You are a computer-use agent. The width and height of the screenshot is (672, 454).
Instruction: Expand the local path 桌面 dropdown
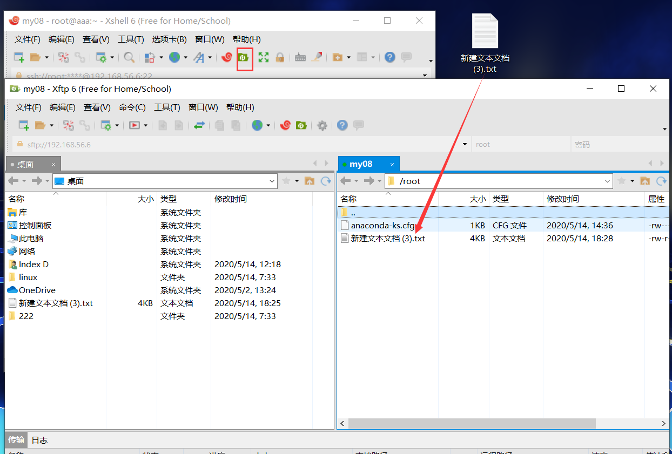tap(272, 181)
